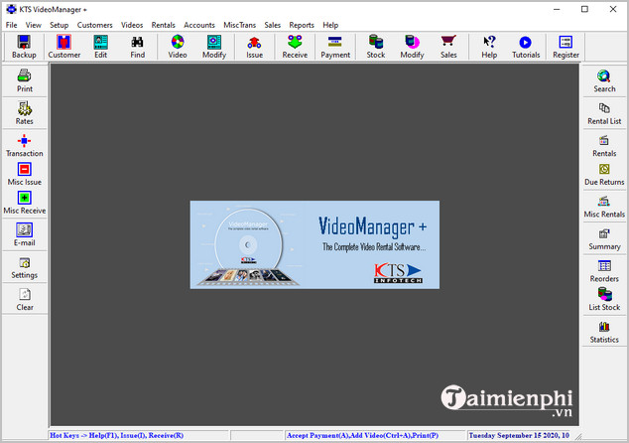Open the Customers menu
This screenshot has width=629, height=443.
(94, 25)
